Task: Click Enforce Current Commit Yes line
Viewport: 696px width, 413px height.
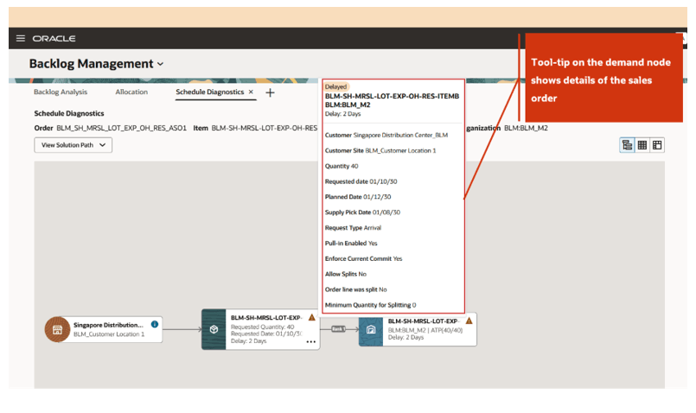Action: [363, 258]
